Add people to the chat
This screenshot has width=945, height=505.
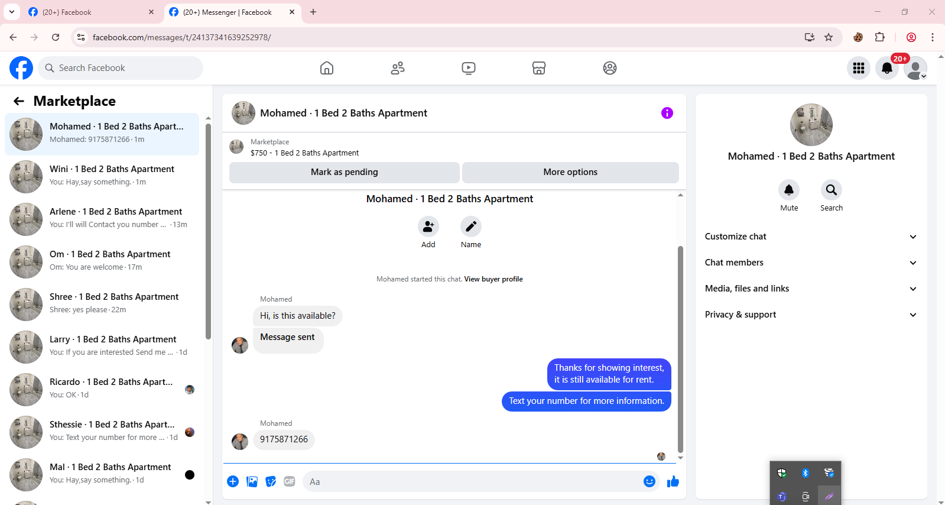[428, 226]
